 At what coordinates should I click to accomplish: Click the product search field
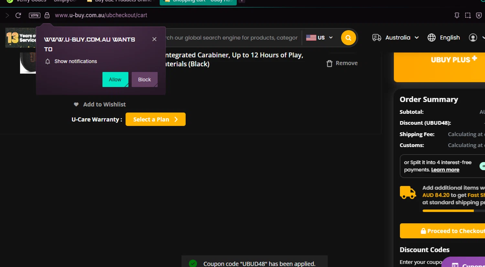232,38
